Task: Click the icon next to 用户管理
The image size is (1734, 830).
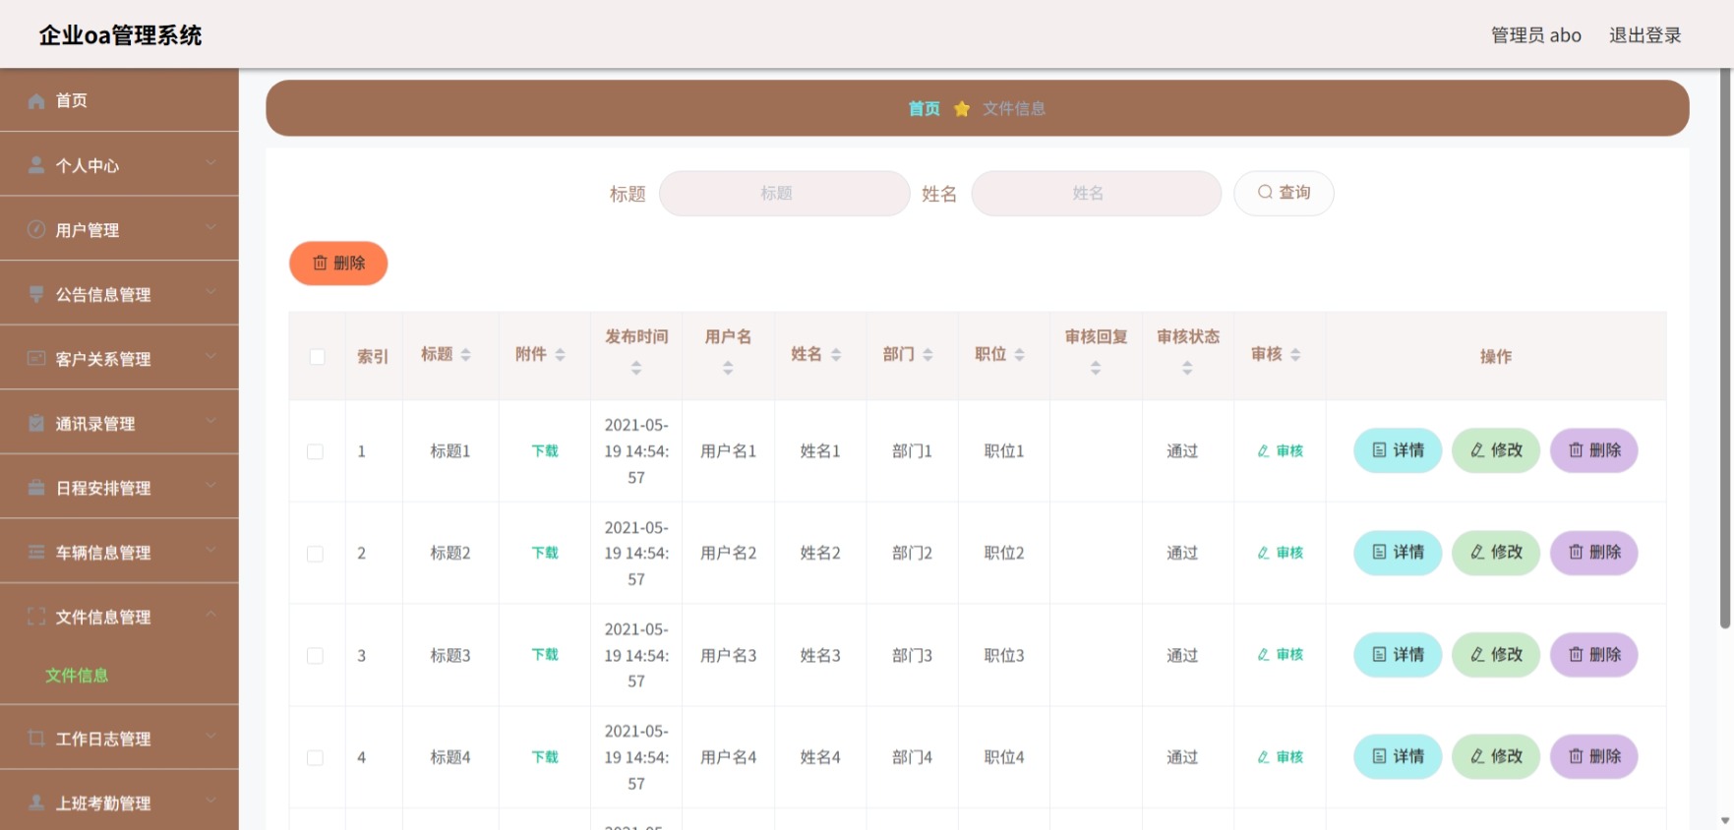Action: [36, 229]
